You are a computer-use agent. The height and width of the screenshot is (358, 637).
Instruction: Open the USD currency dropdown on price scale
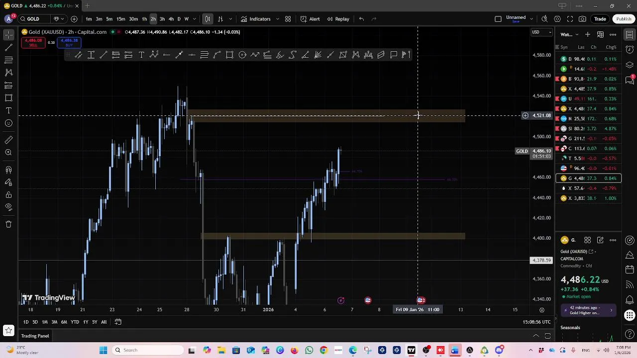(x=541, y=32)
